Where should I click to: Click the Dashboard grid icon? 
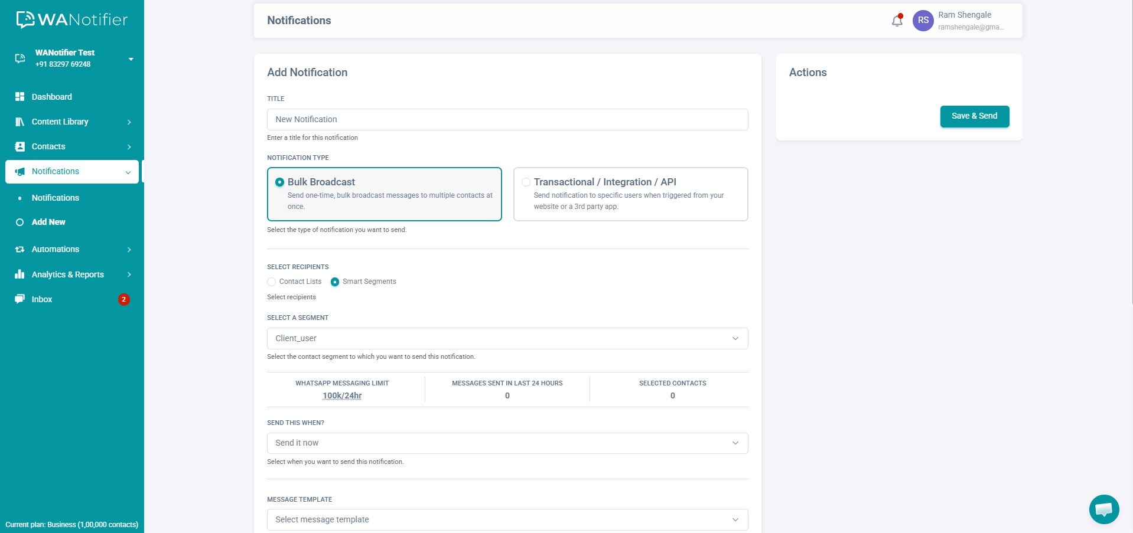[x=19, y=97]
